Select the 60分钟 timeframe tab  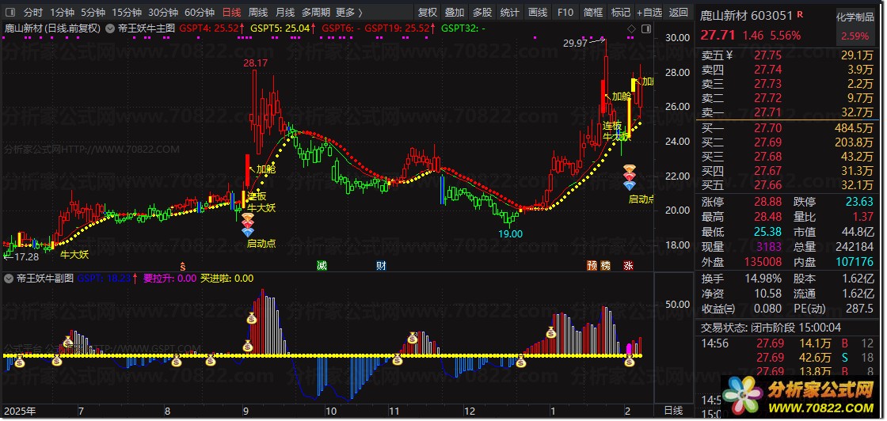click(200, 13)
